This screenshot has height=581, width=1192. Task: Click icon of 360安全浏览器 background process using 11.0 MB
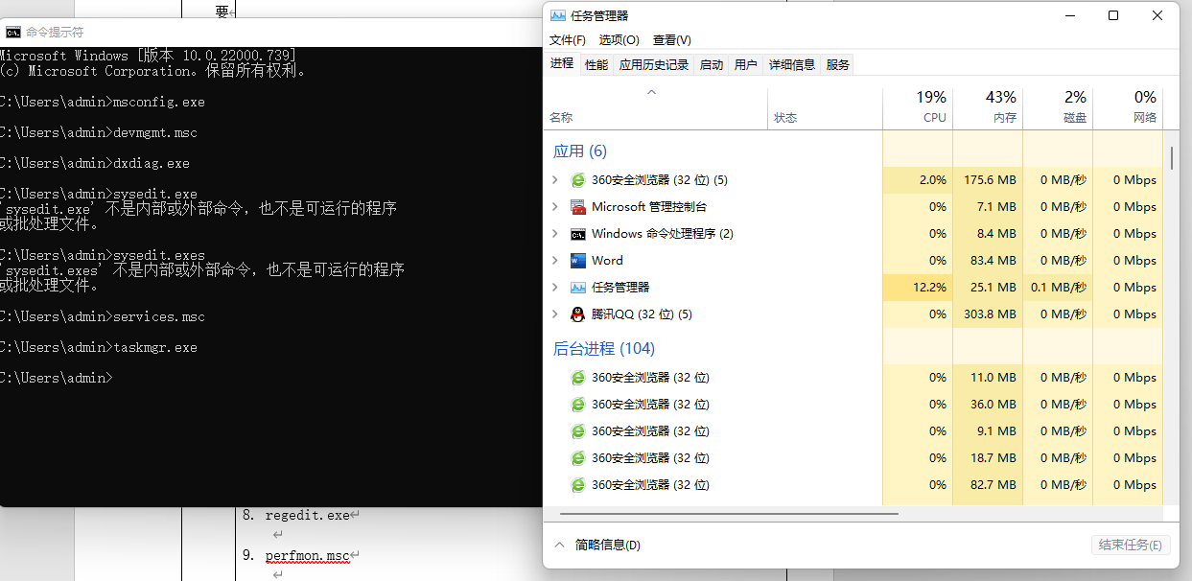(x=578, y=378)
